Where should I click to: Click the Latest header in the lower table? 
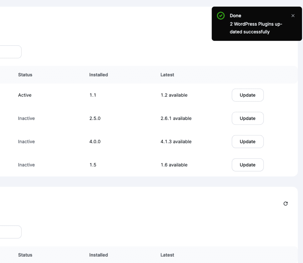tap(167, 255)
